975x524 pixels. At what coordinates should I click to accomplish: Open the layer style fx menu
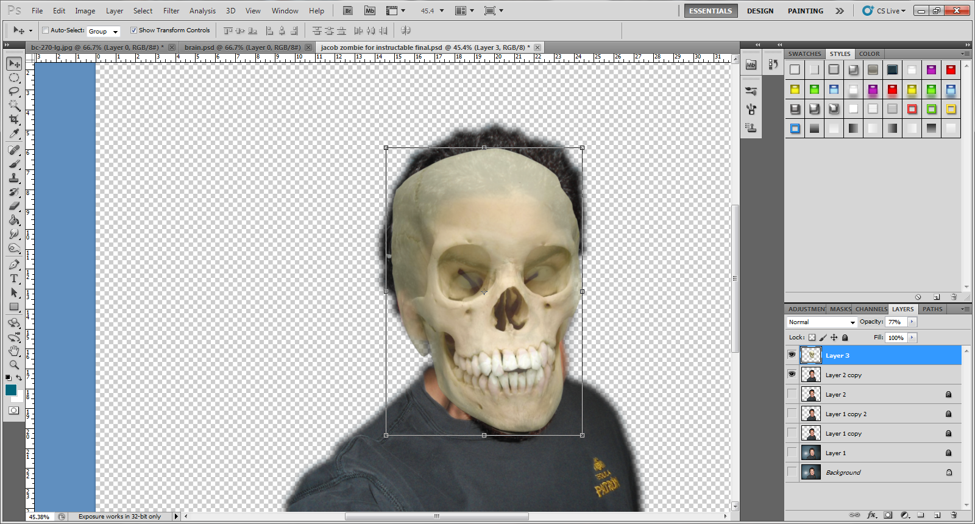872,515
